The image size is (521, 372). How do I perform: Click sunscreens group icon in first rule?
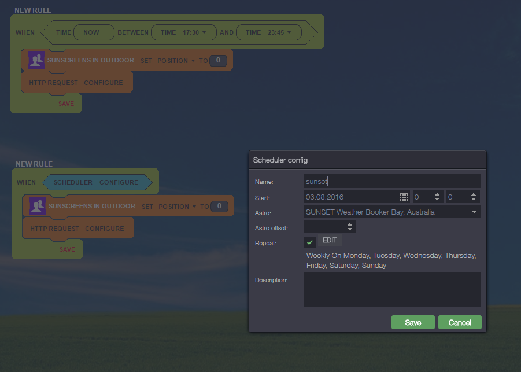click(x=36, y=60)
